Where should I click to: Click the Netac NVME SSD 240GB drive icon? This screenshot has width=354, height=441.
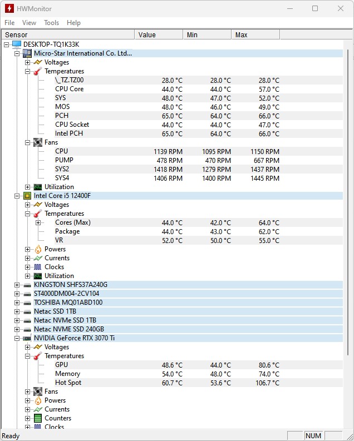click(27, 329)
